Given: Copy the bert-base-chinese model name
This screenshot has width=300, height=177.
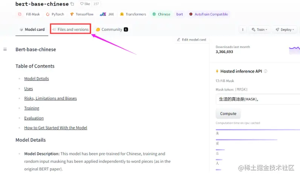Looking at the screenshot, I should coord(72,4).
